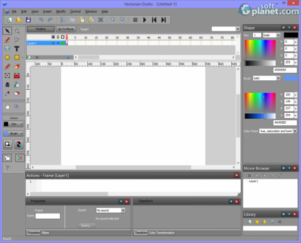Click the Save disk toolbar icon
This screenshot has height=243, width=301.
(x=28, y=20)
